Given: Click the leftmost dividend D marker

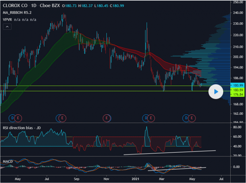Looking at the screenshot, I should (x=13, y=118).
